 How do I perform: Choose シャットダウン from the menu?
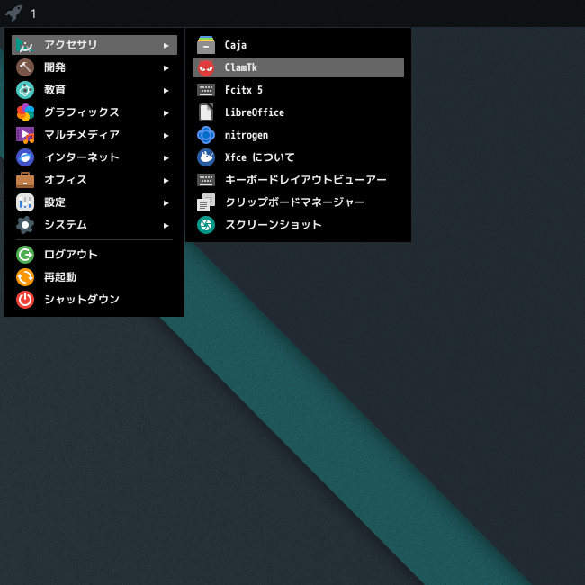(x=94, y=300)
